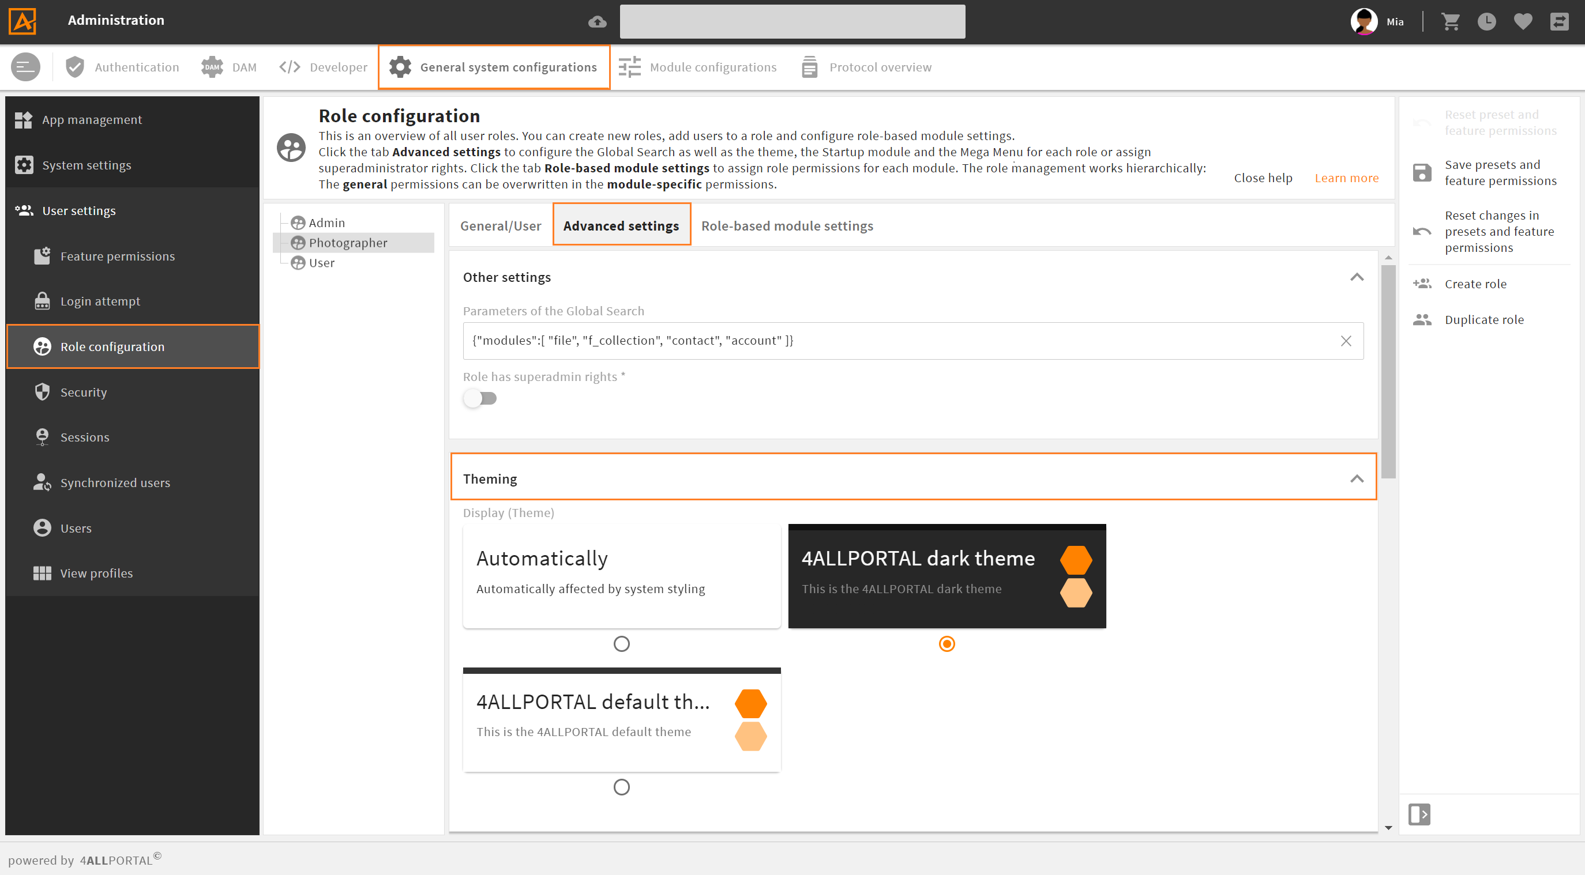The image size is (1585, 875).
Task: Click Reset changes in presets and feature permissions
Action: 1499,231
